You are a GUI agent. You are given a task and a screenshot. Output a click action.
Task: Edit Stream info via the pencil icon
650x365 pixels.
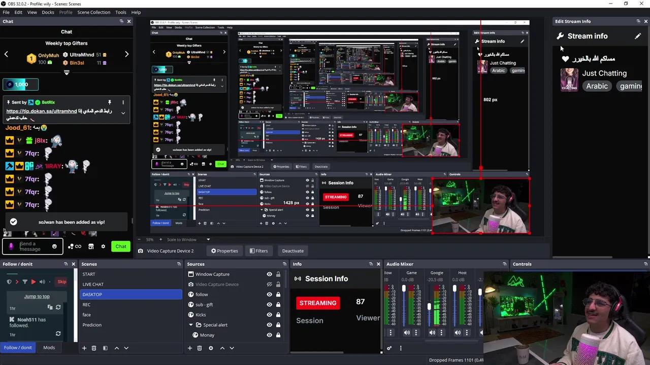(638, 36)
